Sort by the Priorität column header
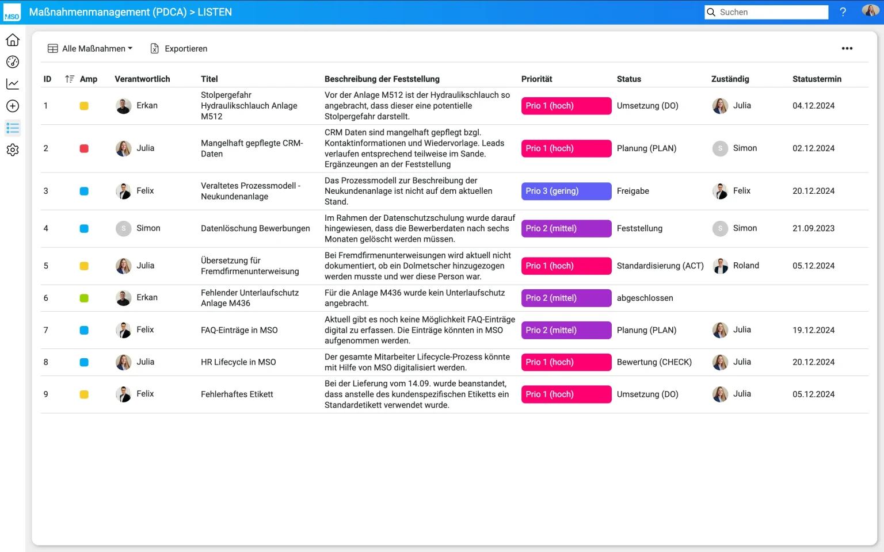The width and height of the screenshot is (884, 552). 536,79
